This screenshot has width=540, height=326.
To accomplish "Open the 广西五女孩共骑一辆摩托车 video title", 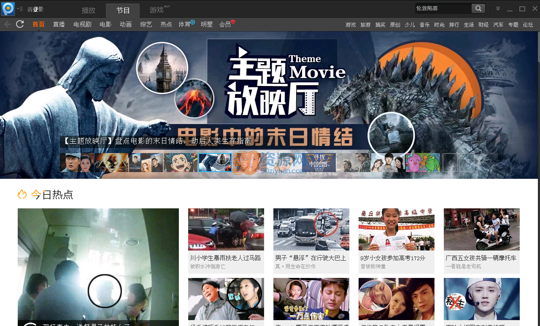I will [x=481, y=258].
